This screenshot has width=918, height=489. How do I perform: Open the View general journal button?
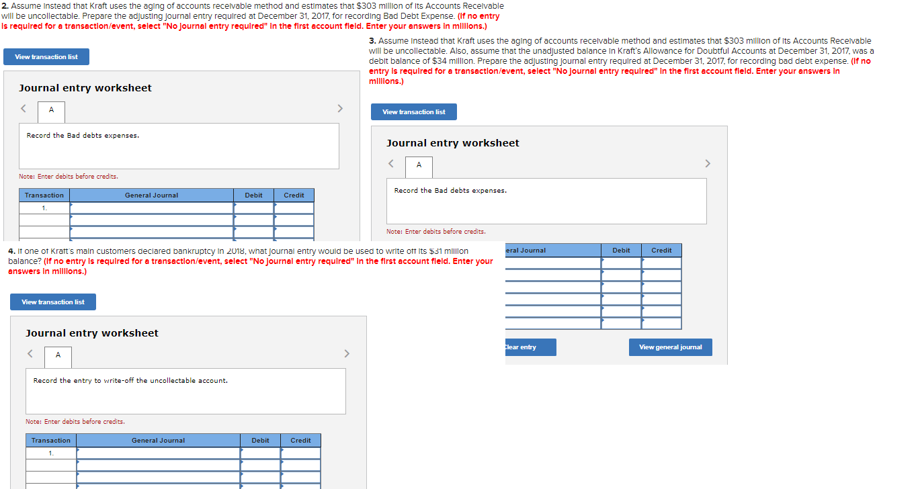pos(670,347)
